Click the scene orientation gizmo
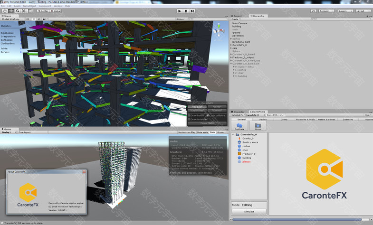This screenshot has width=373, height=225. 219,31
